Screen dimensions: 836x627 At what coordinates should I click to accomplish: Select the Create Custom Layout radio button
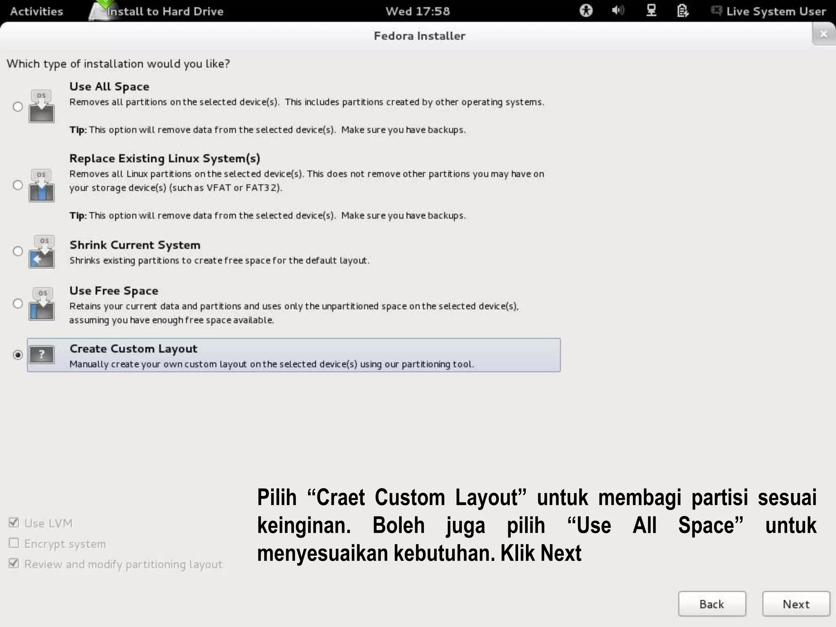coord(18,355)
